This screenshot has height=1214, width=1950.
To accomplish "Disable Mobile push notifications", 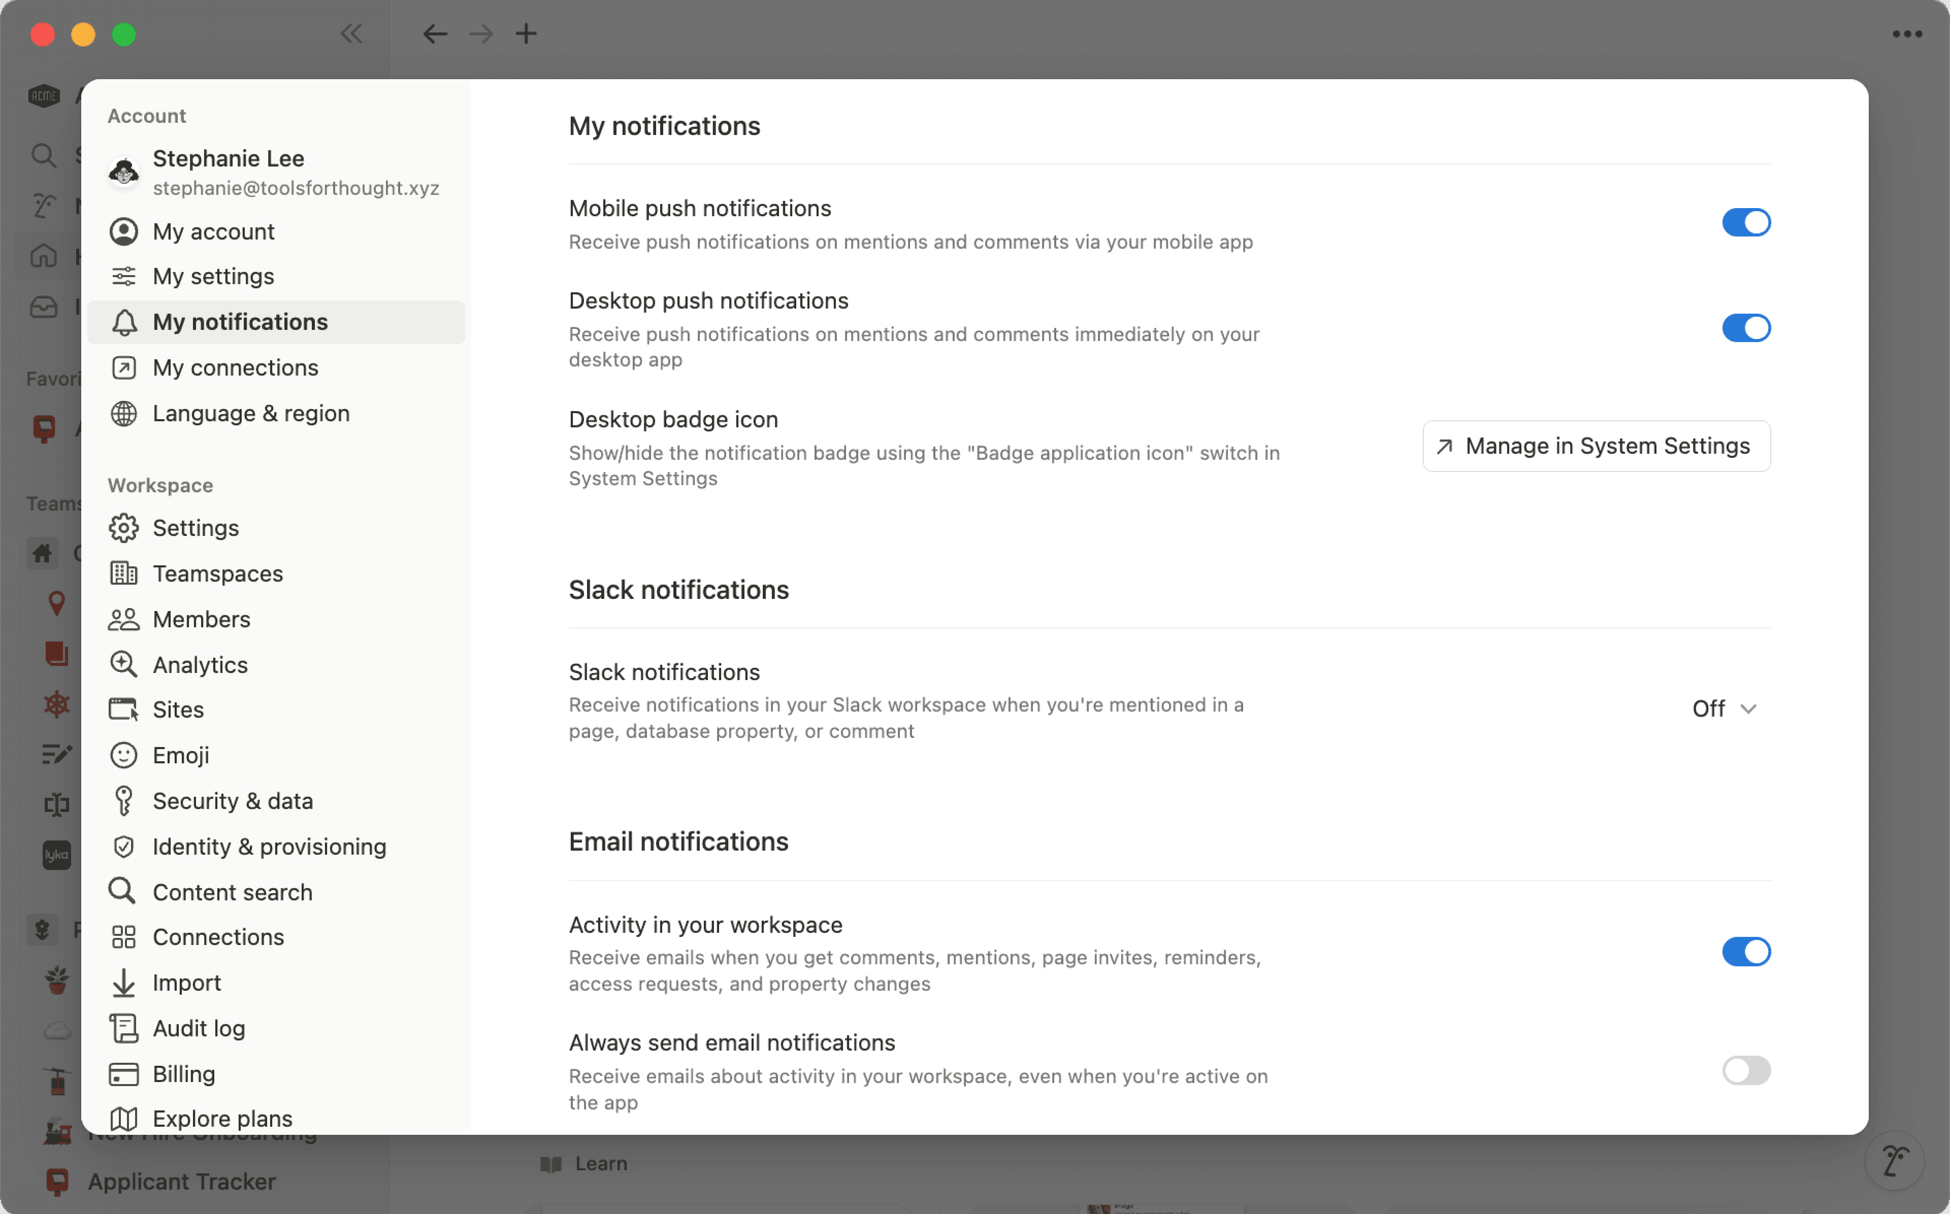I will pos(1746,223).
